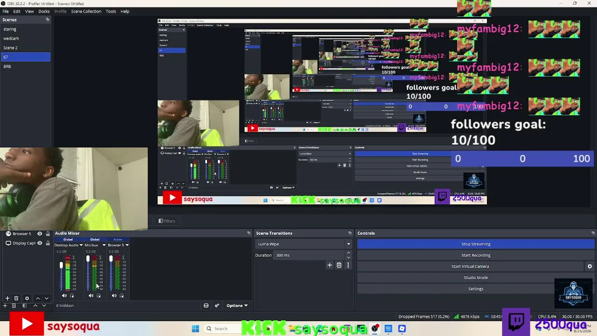Viewport: 597px width, 336px height.
Task: Open scene filters icon in Scenes toolbar
Action: click(24, 306)
